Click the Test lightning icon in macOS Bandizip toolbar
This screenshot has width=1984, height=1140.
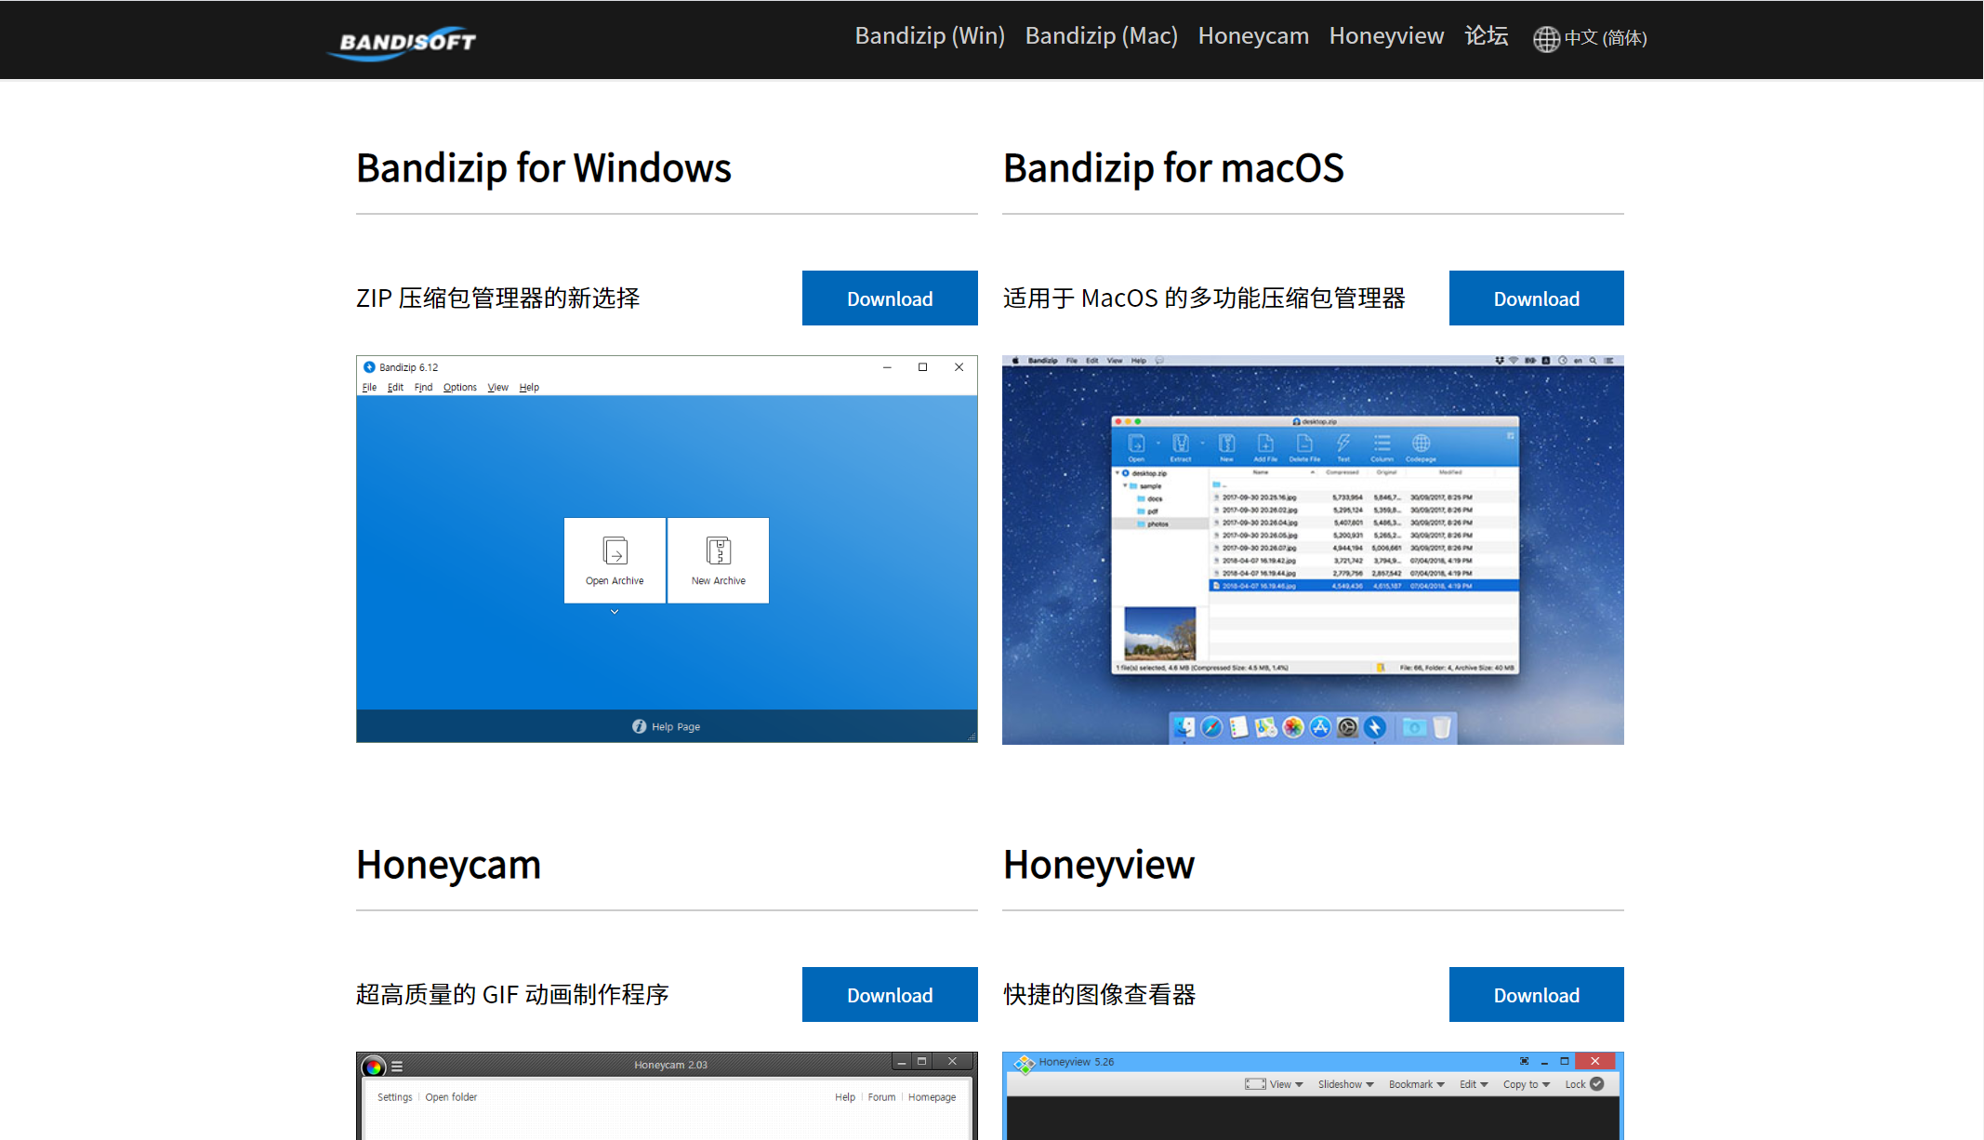point(1343,444)
